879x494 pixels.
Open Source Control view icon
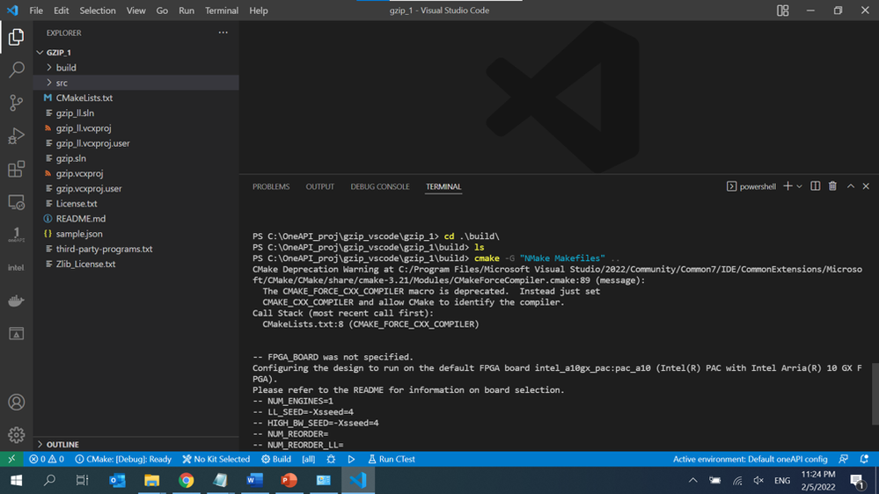16,103
